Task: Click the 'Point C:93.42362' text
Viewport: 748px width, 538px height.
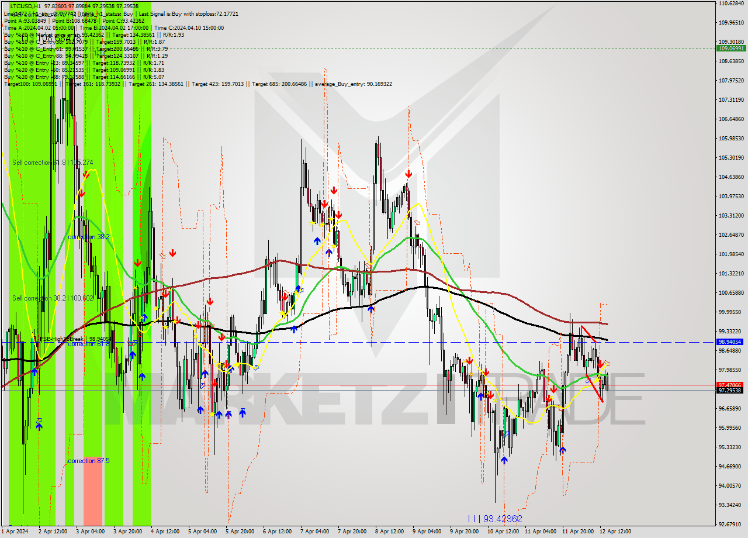Action: pos(122,20)
